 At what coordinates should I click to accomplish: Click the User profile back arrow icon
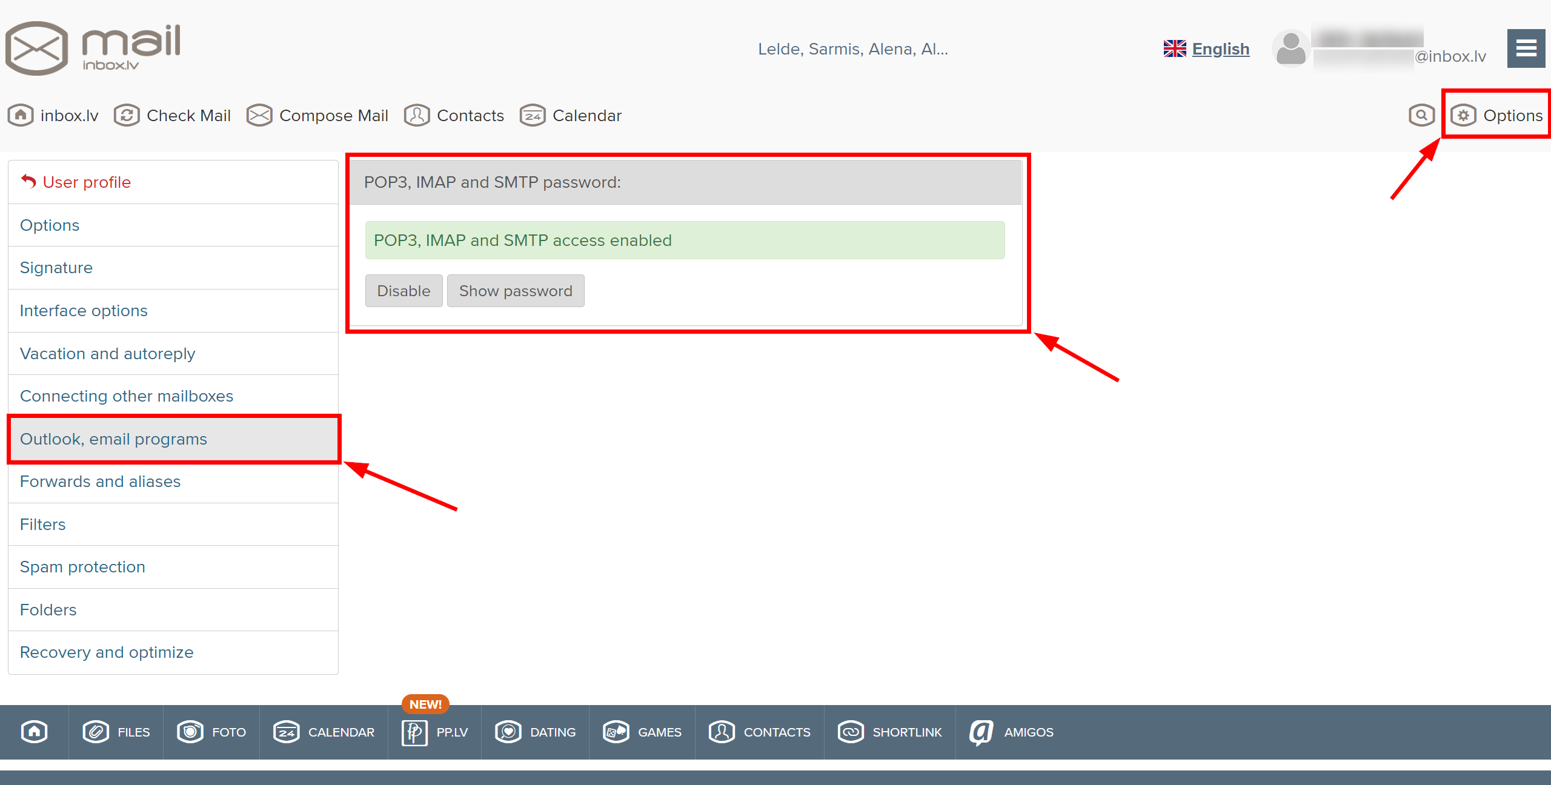coord(28,181)
